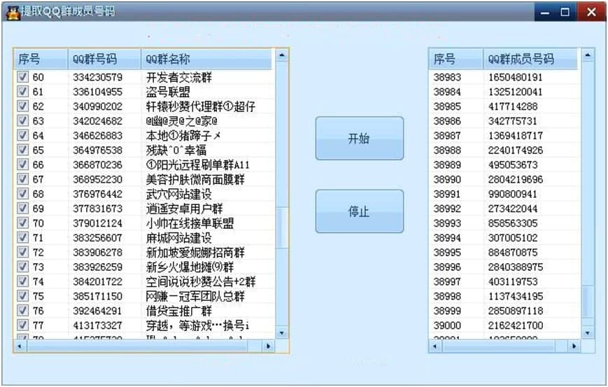Click the QQ群名称 column header

[x=206, y=59]
